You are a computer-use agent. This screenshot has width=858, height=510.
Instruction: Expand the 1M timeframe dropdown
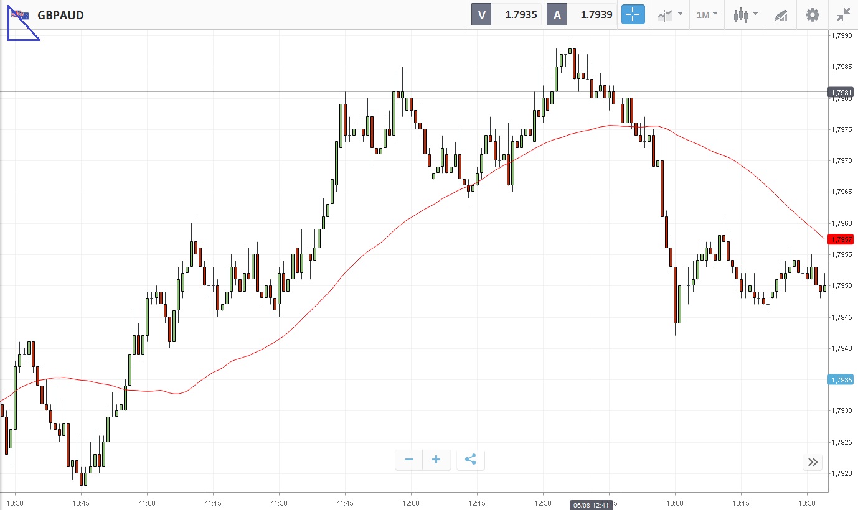707,15
